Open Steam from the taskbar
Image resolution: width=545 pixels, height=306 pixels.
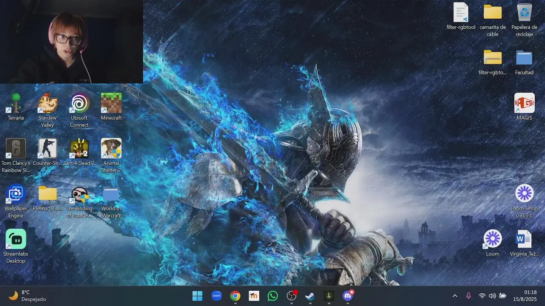pos(310,296)
